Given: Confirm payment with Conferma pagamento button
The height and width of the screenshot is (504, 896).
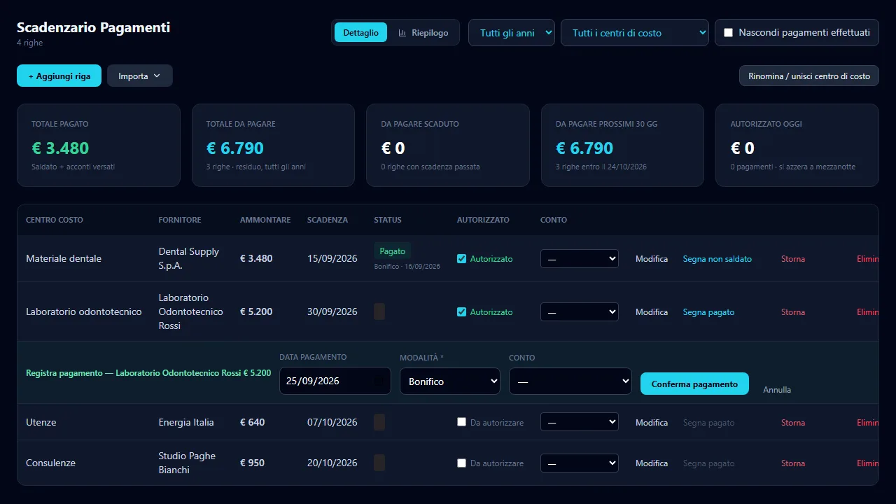Looking at the screenshot, I should coord(694,384).
